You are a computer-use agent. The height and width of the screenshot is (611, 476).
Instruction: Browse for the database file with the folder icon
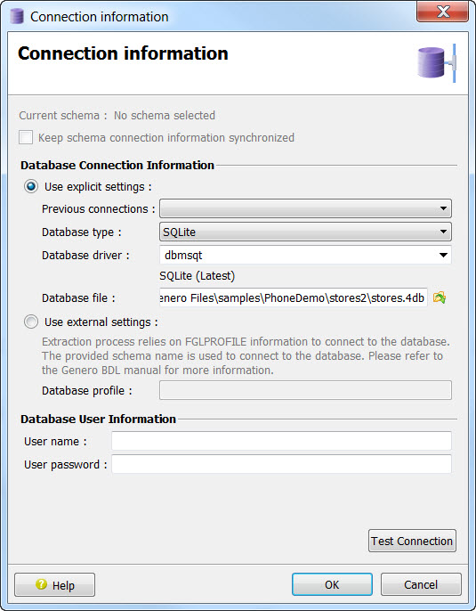pyautogui.click(x=440, y=297)
